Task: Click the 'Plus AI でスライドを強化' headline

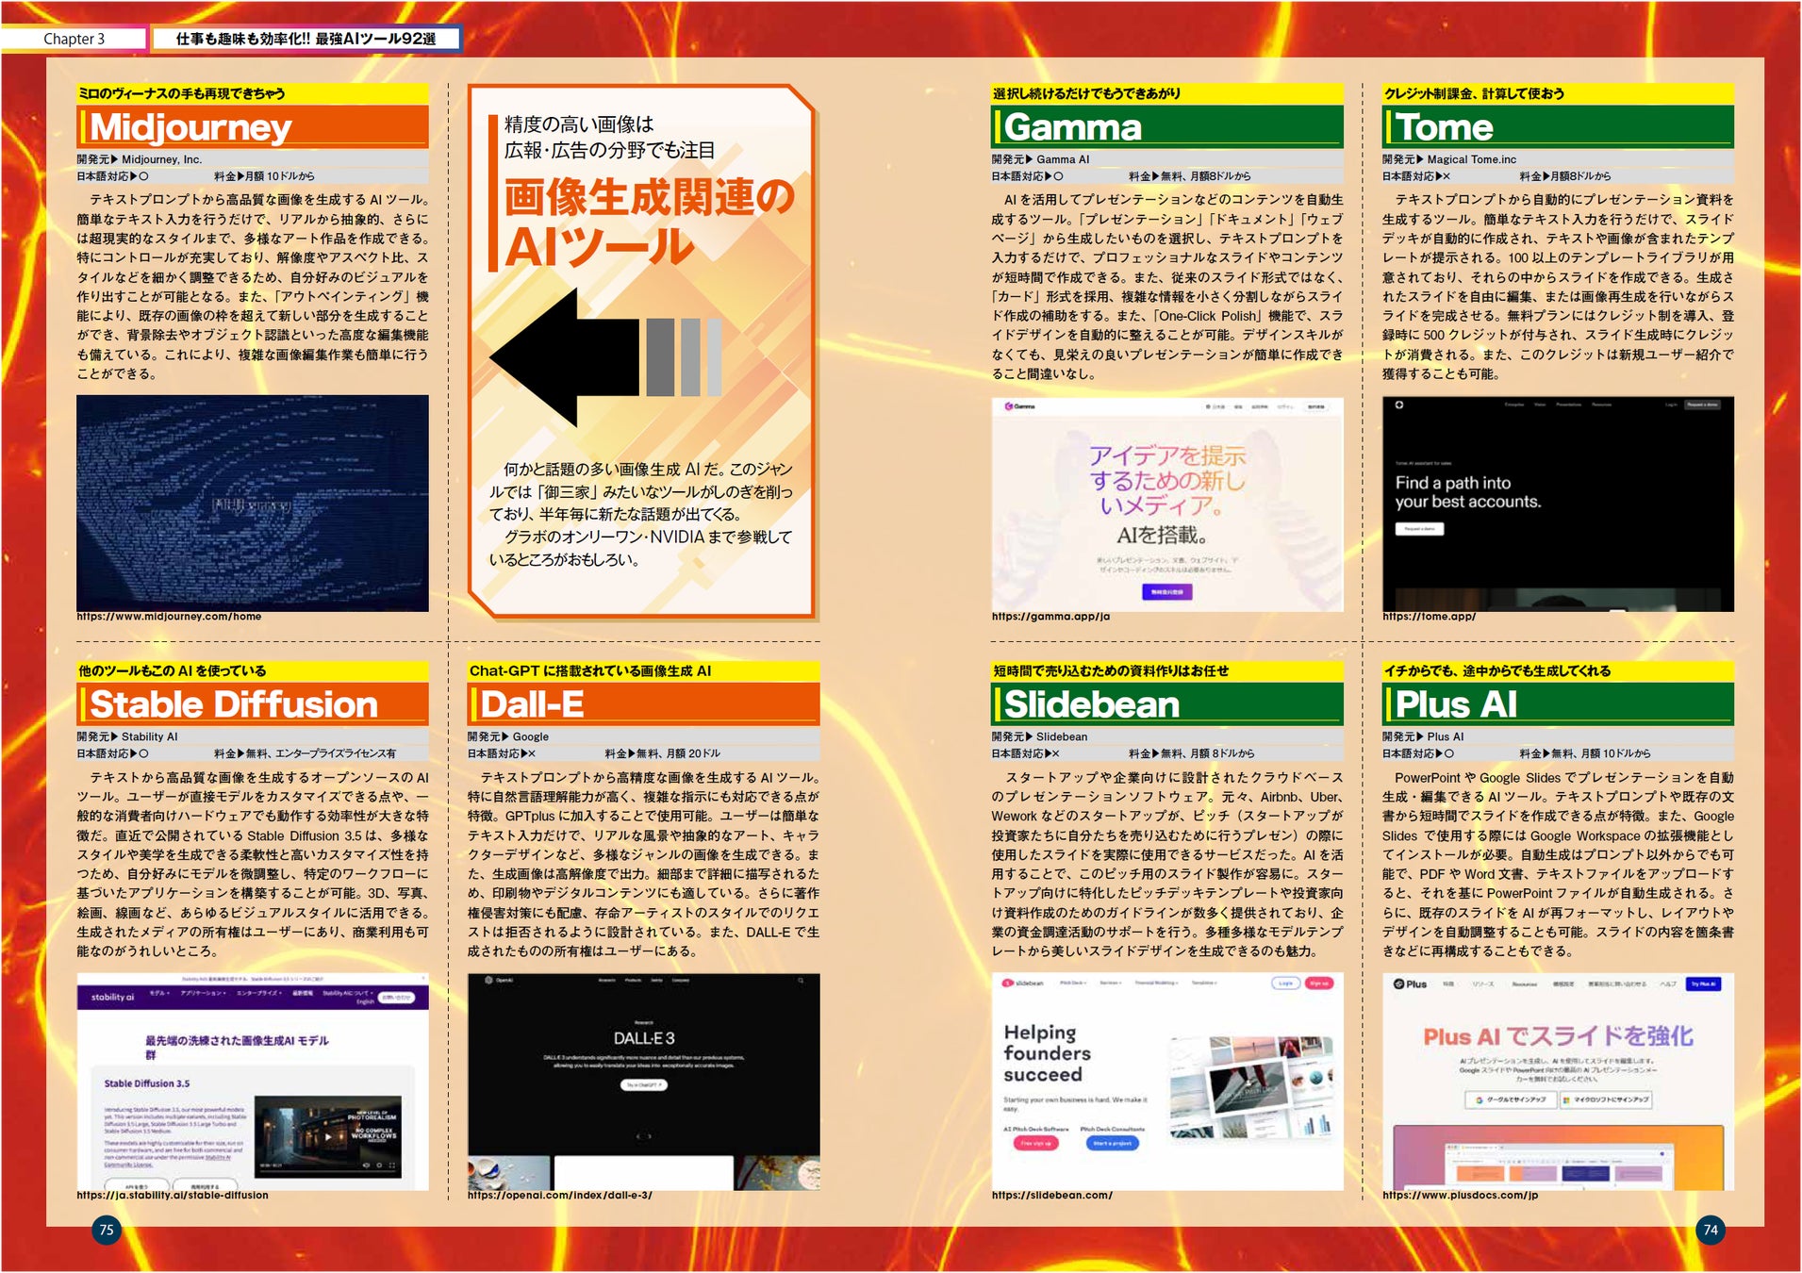Action: click(1558, 1036)
